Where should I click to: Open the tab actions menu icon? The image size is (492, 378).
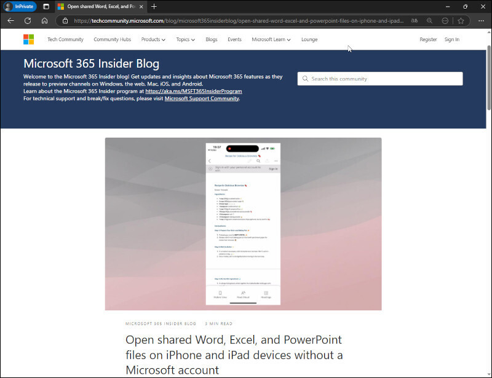point(46,6)
